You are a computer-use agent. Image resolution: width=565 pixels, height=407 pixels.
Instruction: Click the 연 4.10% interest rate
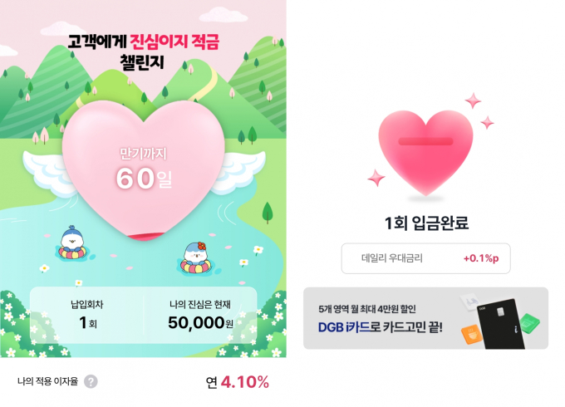click(238, 382)
